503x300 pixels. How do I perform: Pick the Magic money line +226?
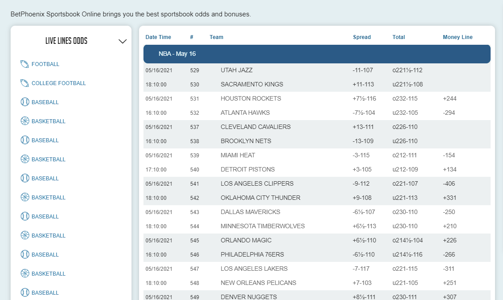[x=449, y=240]
